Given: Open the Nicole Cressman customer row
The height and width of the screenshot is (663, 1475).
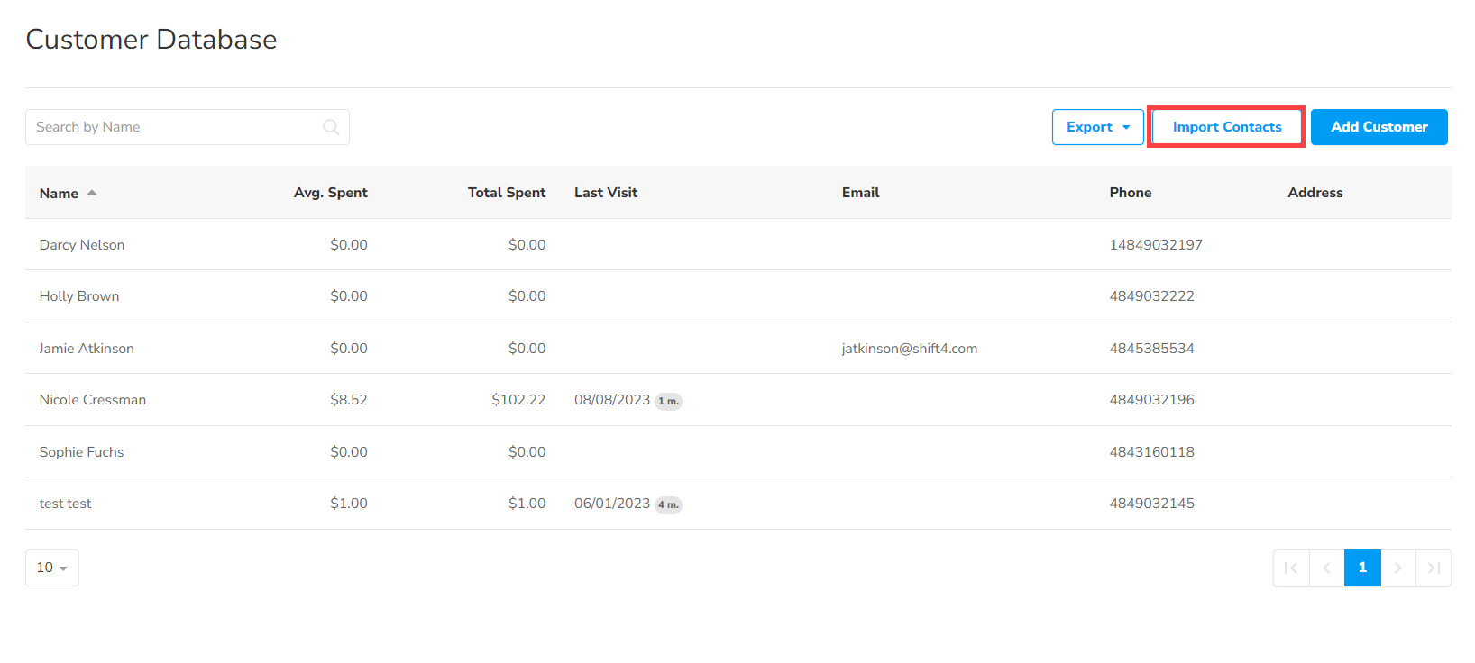Looking at the screenshot, I should point(93,400).
